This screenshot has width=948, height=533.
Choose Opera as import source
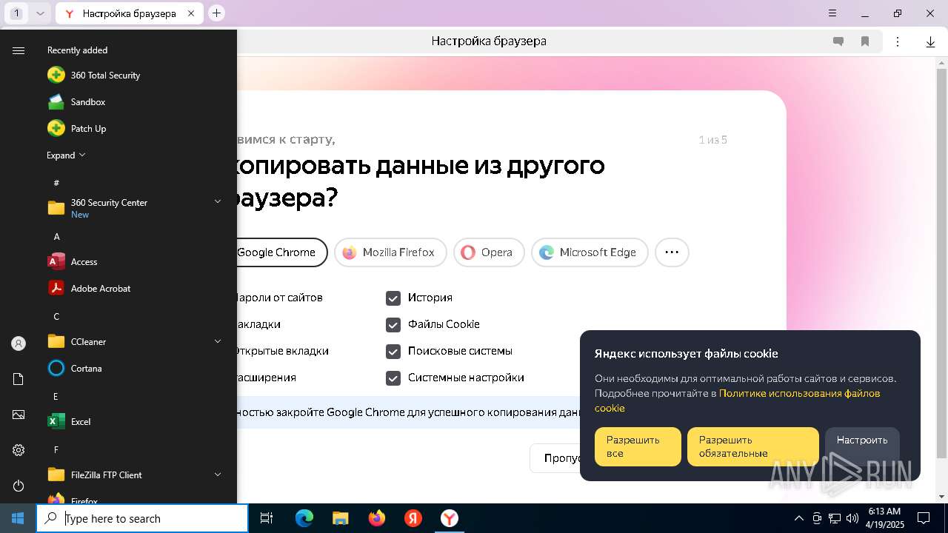point(489,252)
